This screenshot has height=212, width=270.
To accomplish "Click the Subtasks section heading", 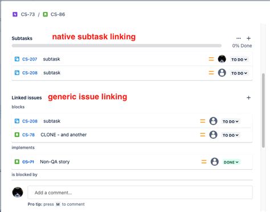I will pos(22,38).
